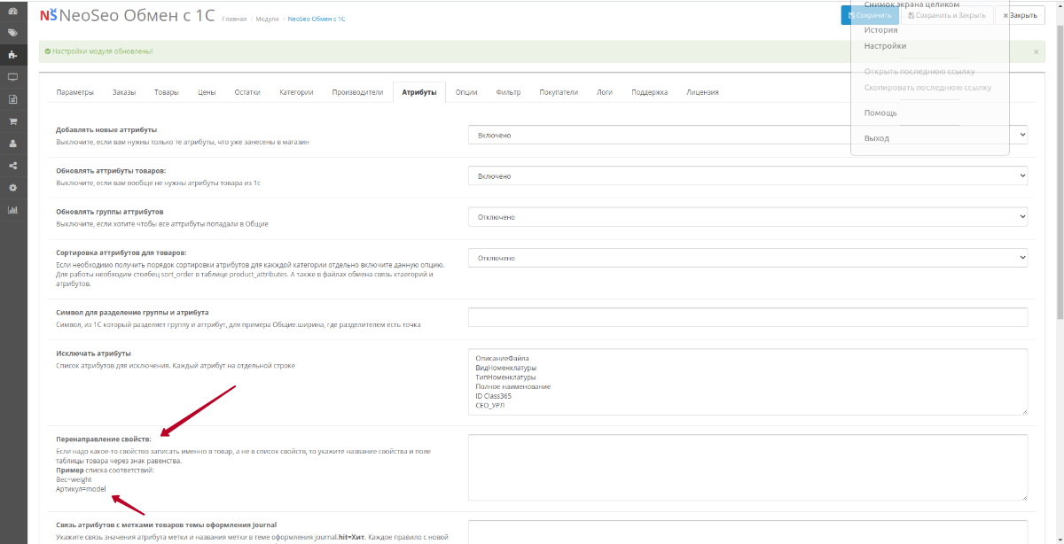Open the catalog tags icon in sidebar
This screenshot has height=544, width=1064.
coord(13,33)
